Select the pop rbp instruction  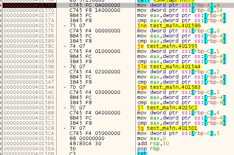click(x=148, y=149)
